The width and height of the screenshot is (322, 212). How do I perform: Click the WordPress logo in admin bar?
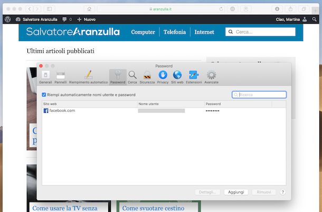(8, 20)
